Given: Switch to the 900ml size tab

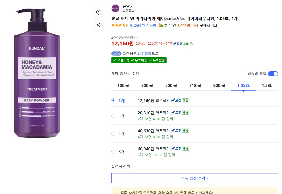Looking at the screenshot, I should point(219,85).
